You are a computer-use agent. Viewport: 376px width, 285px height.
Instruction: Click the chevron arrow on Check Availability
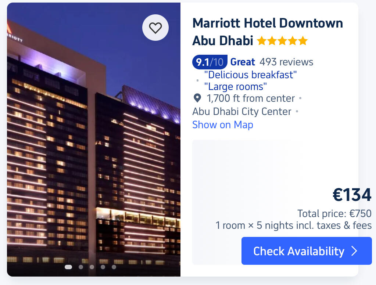pos(354,251)
